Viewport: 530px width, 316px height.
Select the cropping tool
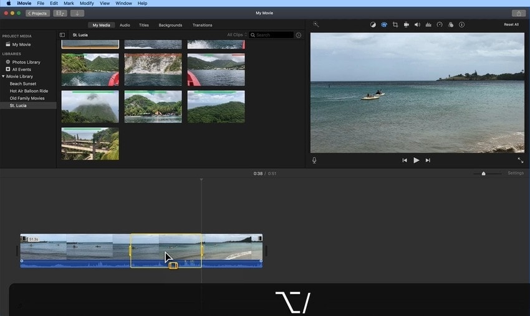(x=395, y=25)
